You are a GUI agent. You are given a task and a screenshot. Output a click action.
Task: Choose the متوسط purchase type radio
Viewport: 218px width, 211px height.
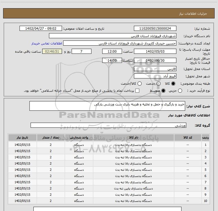point(163,91)
